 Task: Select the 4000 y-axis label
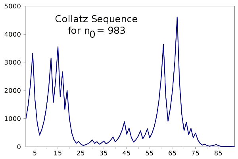click(x=12, y=35)
